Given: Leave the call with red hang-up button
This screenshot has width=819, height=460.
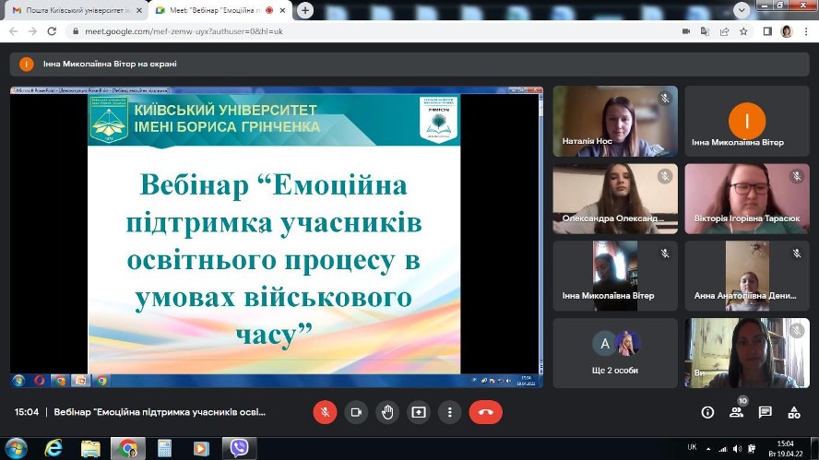Looking at the screenshot, I should tap(486, 412).
